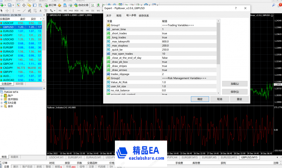Select the text label 'A' tool
The image size is (282, 168).
pos(41,10)
